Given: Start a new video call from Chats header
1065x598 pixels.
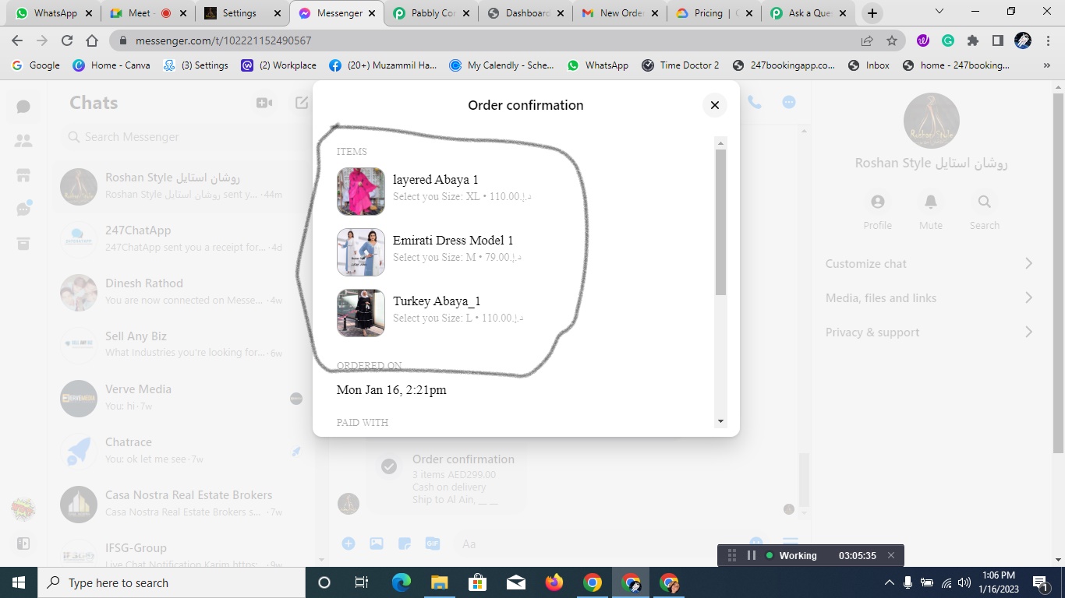Looking at the screenshot, I should point(264,103).
